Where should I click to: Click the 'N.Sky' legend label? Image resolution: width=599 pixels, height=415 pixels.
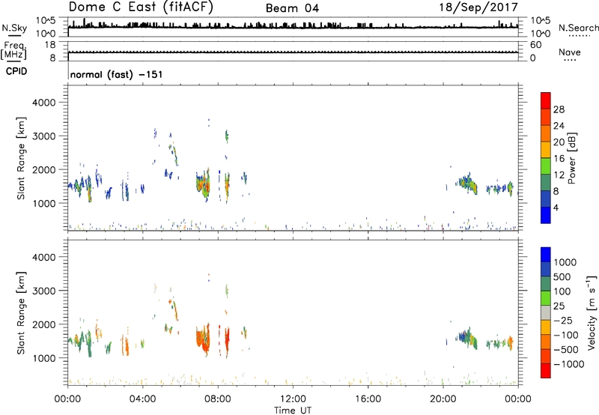[14, 28]
